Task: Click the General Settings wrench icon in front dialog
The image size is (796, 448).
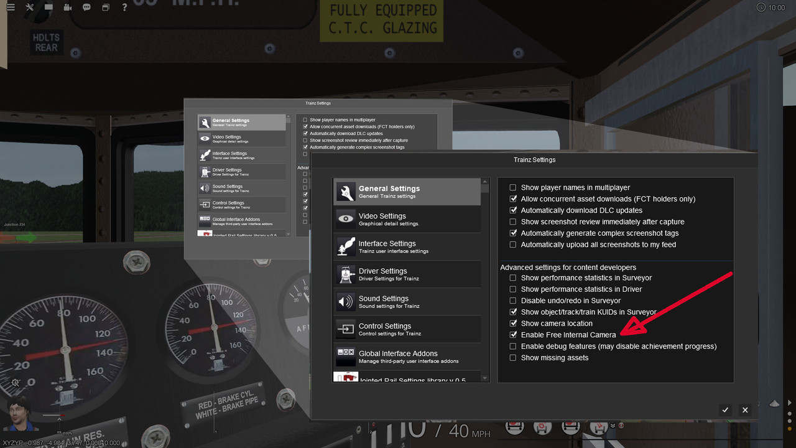Action: (x=346, y=192)
